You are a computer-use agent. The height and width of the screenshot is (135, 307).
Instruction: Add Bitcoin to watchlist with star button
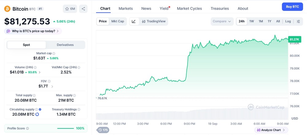pyautogui.click(x=70, y=9)
